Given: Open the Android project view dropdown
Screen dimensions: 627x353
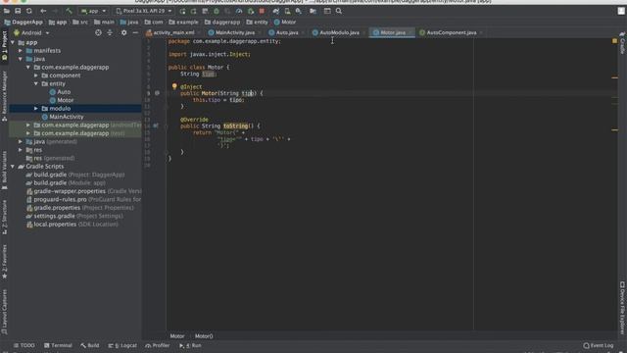Looking at the screenshot, I should [31, 32].
